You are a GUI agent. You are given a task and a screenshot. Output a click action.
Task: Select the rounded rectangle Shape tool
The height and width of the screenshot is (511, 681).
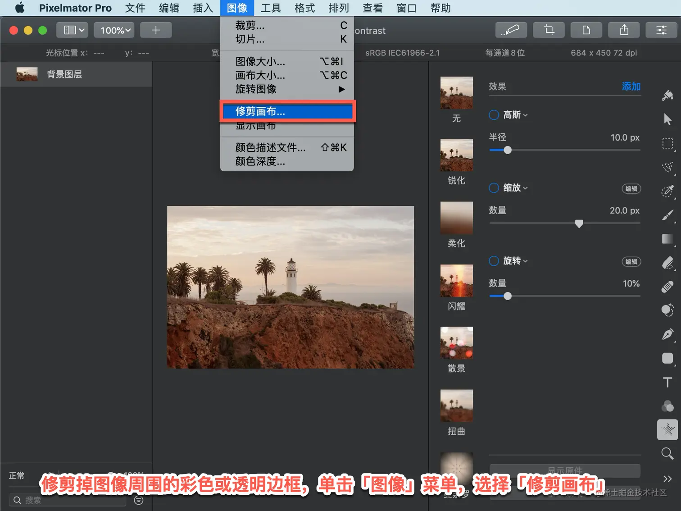point(667,358)
